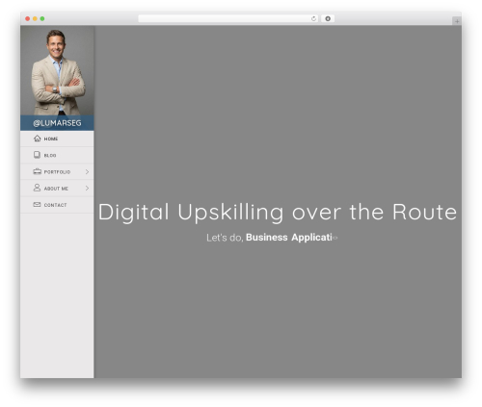Reload the page with the refresh icon
The height and width of the screenshot is (407, 482).
[313, 19]
